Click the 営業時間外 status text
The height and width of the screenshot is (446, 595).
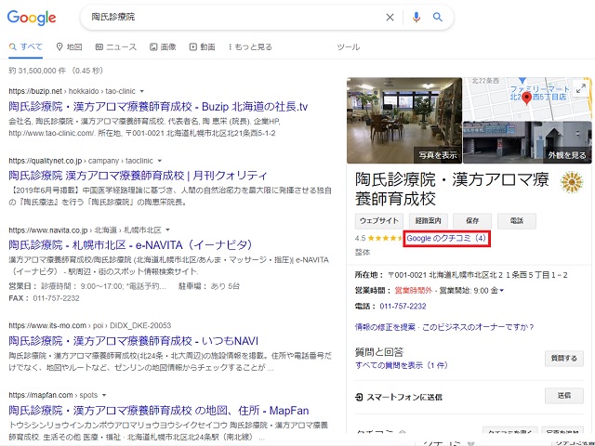pos(413,291)
